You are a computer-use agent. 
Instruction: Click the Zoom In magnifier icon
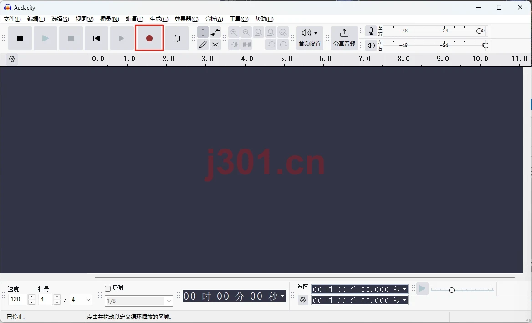(234, 32)
